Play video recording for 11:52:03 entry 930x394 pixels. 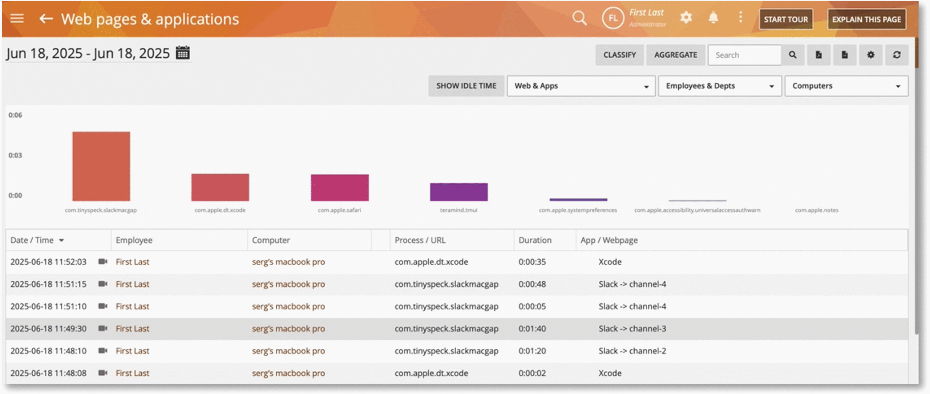pos(103,262)
